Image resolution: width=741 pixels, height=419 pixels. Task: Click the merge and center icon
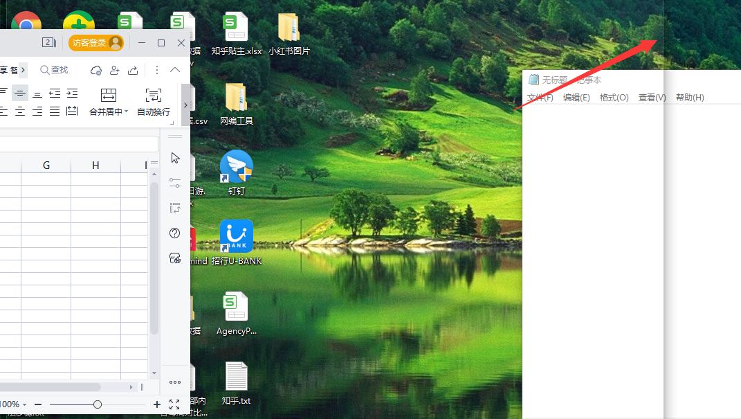click(x=109, y=95)
